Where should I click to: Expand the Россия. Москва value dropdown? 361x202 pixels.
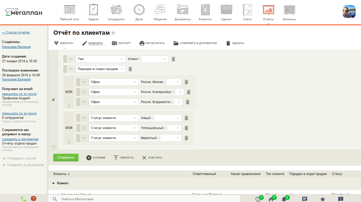click(x=178, y=82)
